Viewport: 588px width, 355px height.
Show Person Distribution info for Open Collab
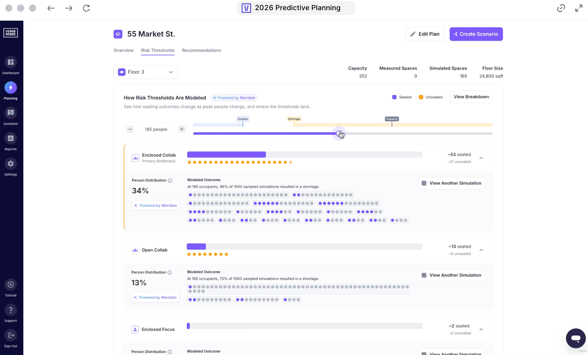click(170, 272)
